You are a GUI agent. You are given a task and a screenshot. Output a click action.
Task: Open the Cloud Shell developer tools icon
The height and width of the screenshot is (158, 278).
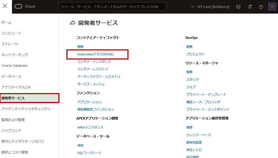tap(238, 7)
